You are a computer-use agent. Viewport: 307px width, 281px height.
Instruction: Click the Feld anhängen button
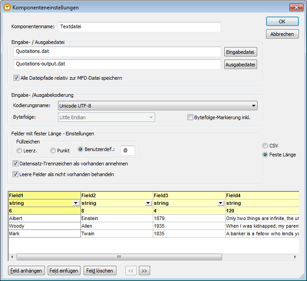click(26, 270)
